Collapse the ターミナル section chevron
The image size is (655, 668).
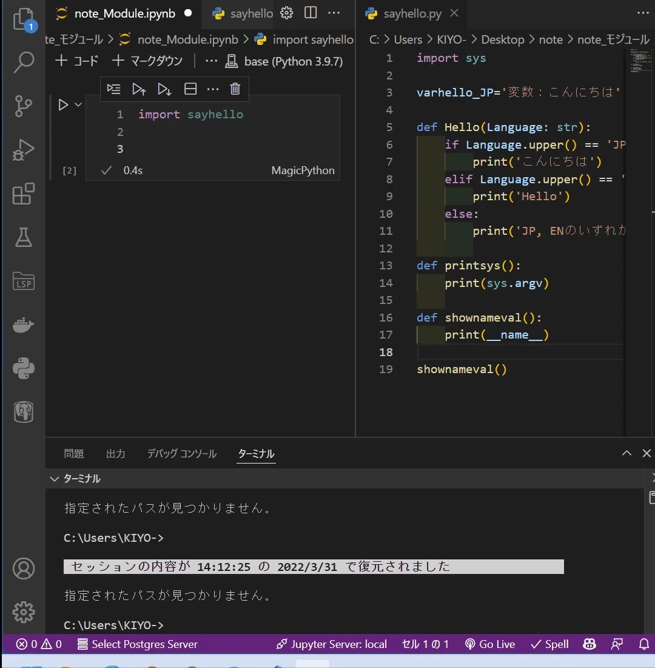(x=54, y=479)
